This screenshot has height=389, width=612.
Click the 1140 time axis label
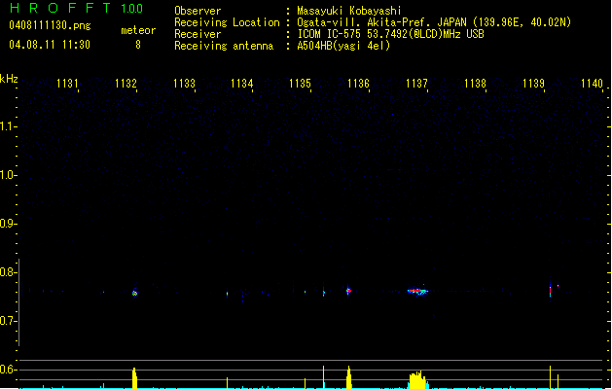593,84
